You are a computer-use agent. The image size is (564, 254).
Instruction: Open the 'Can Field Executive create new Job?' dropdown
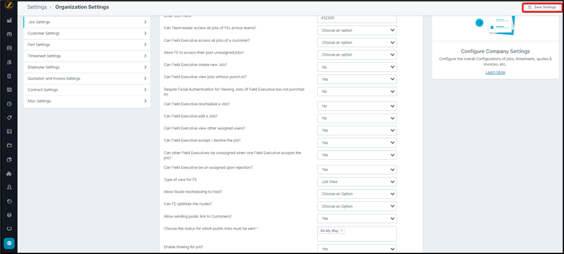pyautogui.click(x=357, y=67)
